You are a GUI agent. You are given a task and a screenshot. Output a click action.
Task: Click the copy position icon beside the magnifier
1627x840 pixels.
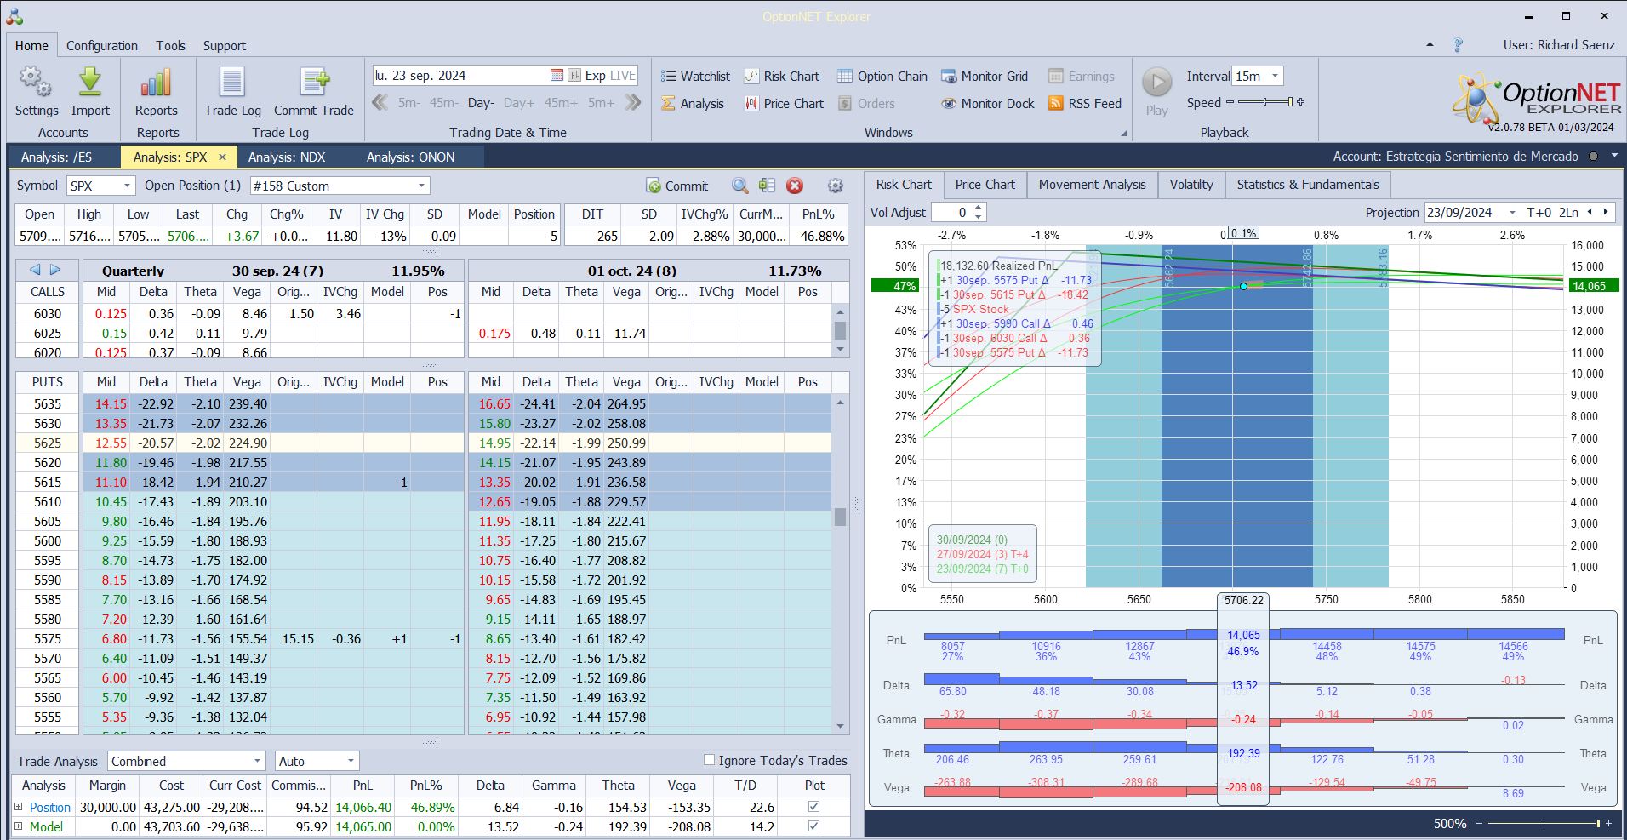pos(767,186)
